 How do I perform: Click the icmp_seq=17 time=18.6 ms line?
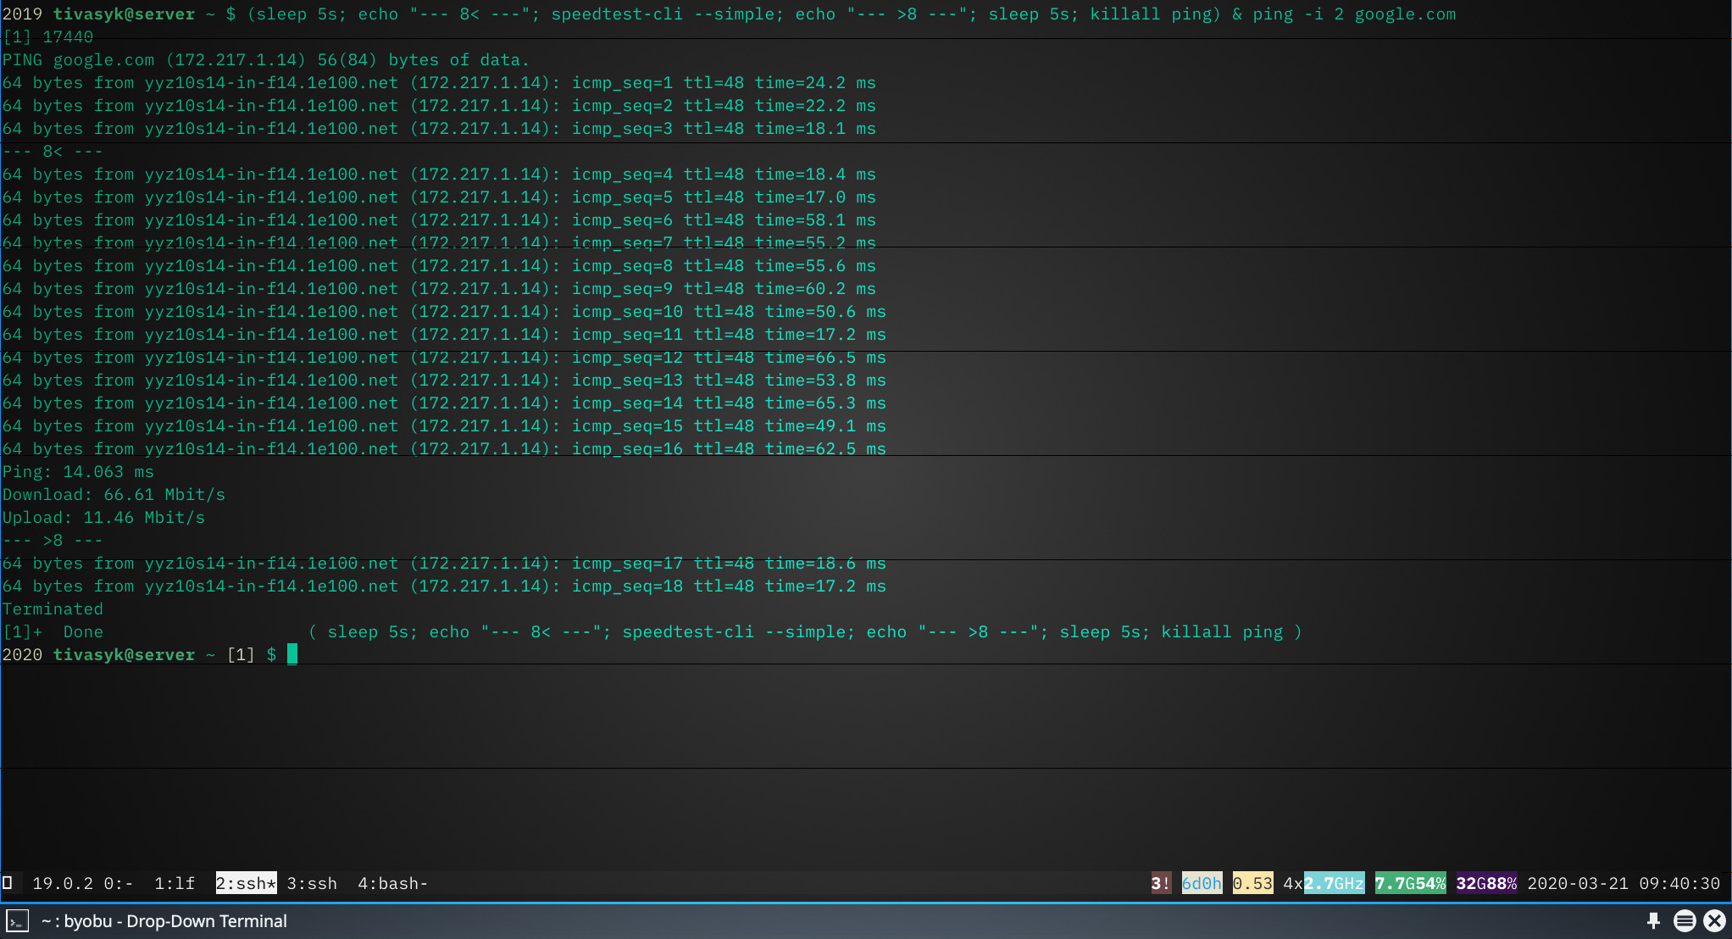click(x=444, y=563)
